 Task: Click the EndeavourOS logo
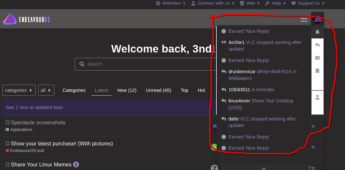(x=26, y=19)
